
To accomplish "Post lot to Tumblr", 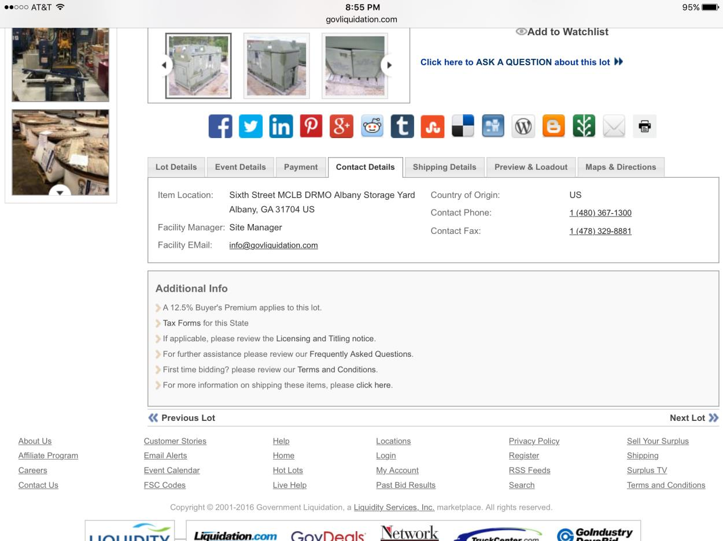I will [402, 126].
